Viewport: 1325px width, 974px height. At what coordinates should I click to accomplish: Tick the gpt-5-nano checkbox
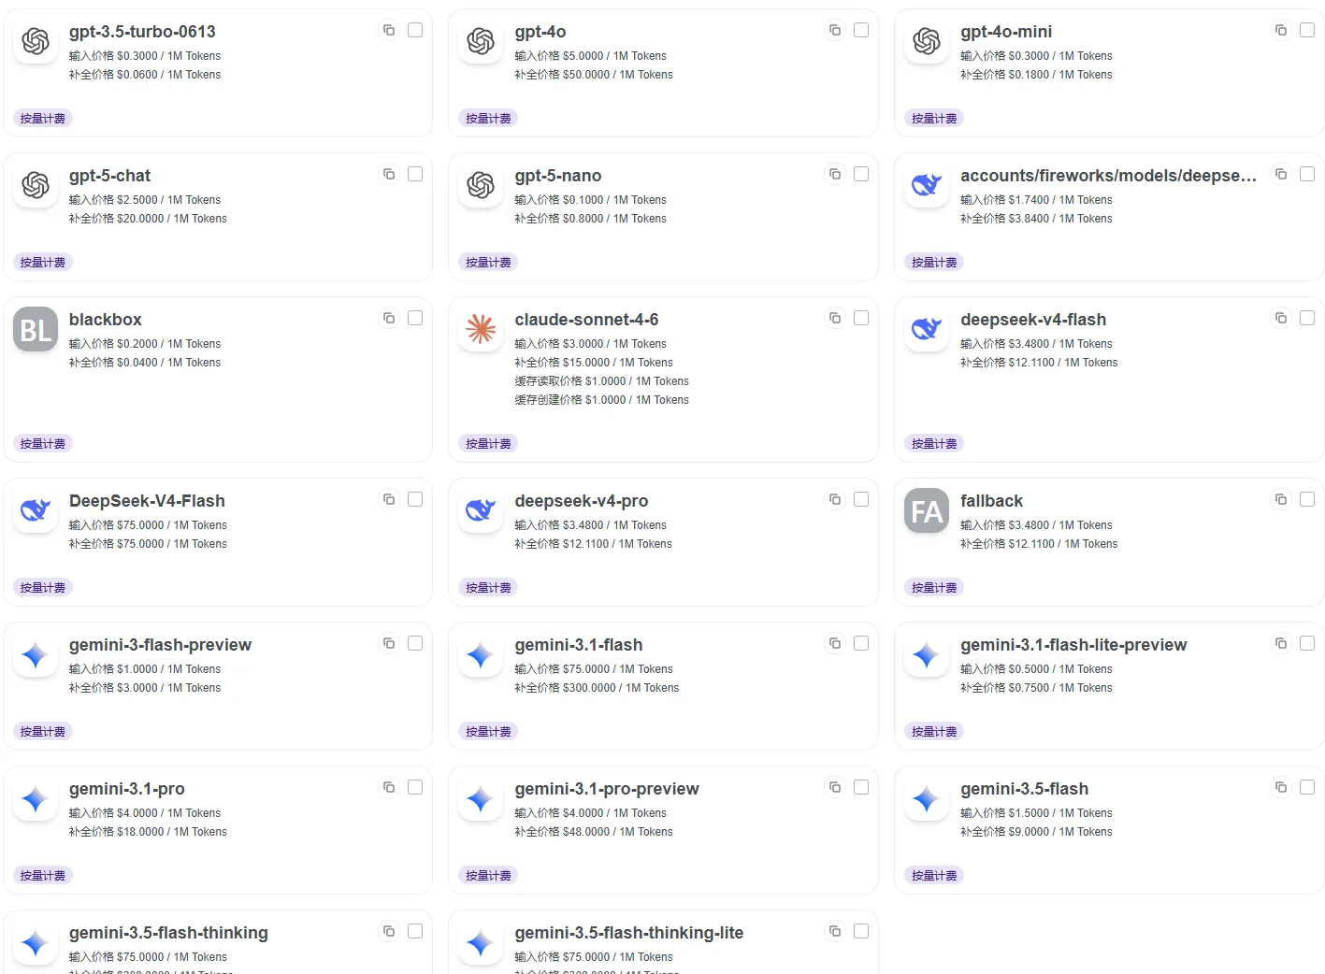tap(861, 174)
